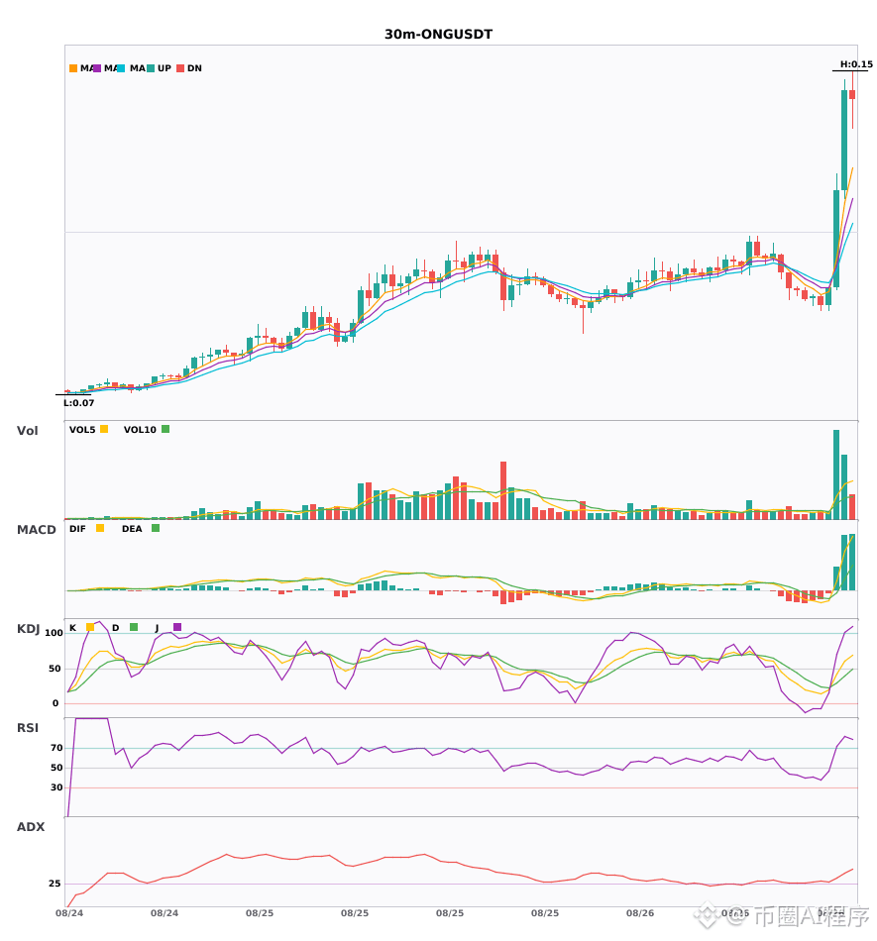This screenshot has width=877, height=941.
Task: Select the yellow DIF legend swatch
Action: (100, 528)
